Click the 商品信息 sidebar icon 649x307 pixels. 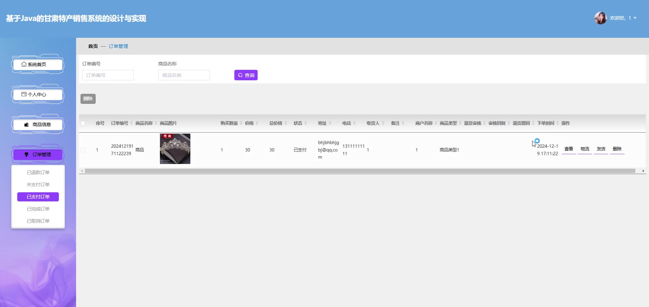click(x=26, y=124)
